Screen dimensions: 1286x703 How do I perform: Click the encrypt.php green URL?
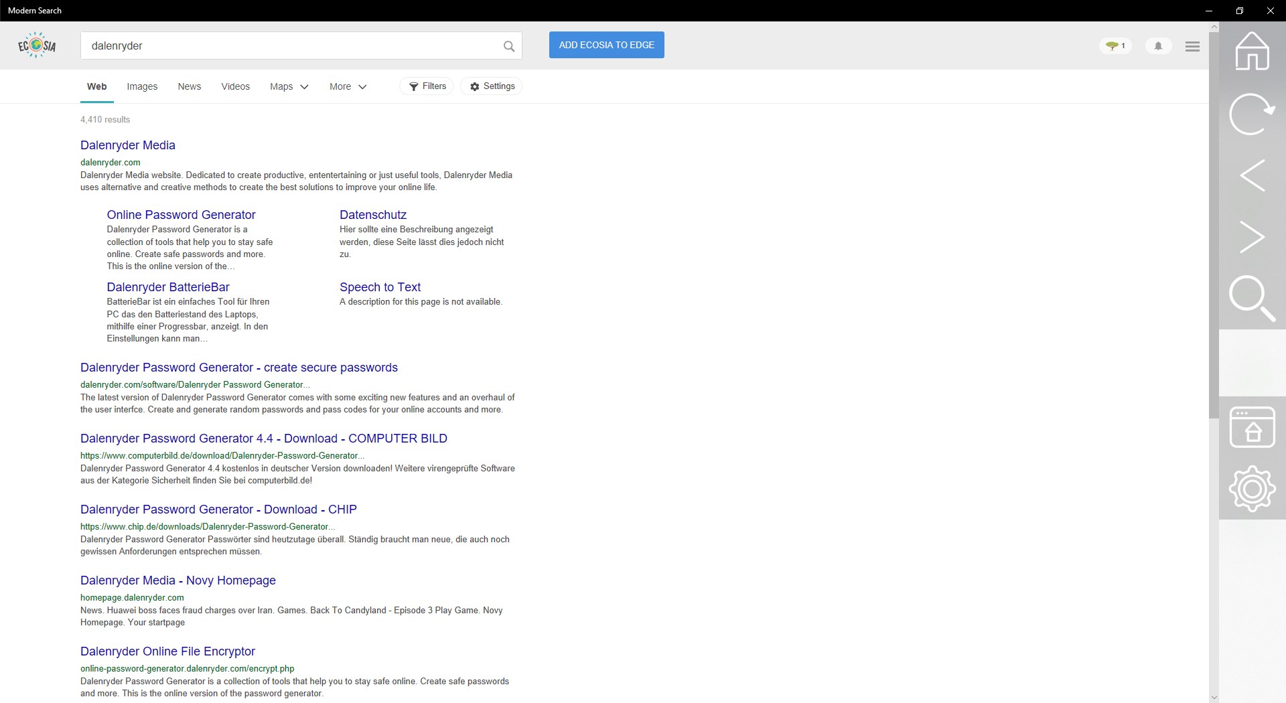pos(188,668)
